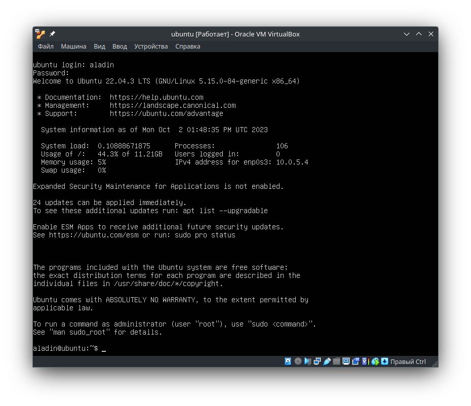Toggle the pin icon next to the VM icon
The height and width of the screenshot is (406, 471).
point(51,33)
